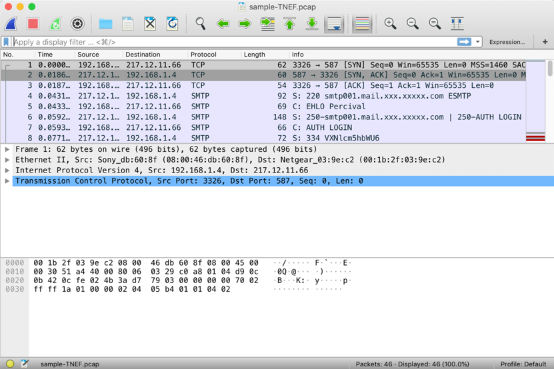The height and width of the screenshot is (369, 554).
Task: Click hex bytes row at offset 0020
Action: pyautogui.click(x=145, y=280)
